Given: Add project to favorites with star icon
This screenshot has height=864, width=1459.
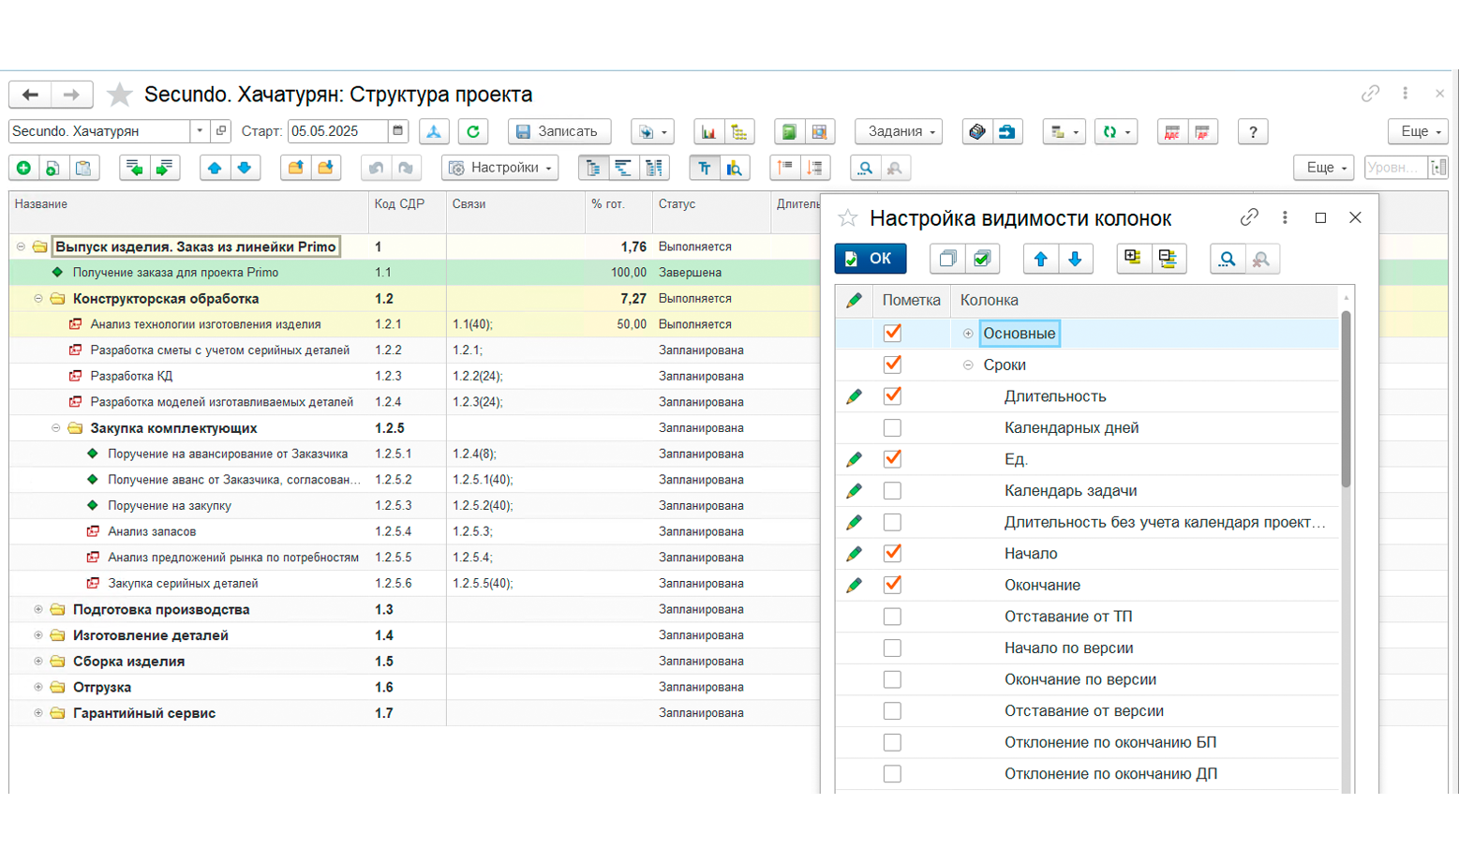Looking at the screenshot, I should pos(119,95).
